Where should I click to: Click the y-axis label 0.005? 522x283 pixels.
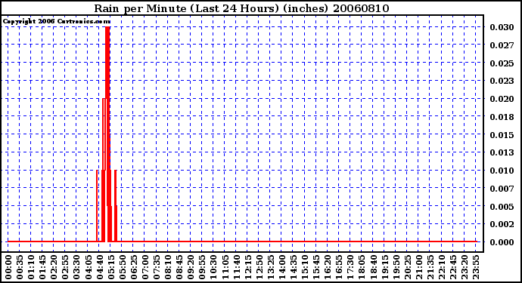[x=502, y=207]
